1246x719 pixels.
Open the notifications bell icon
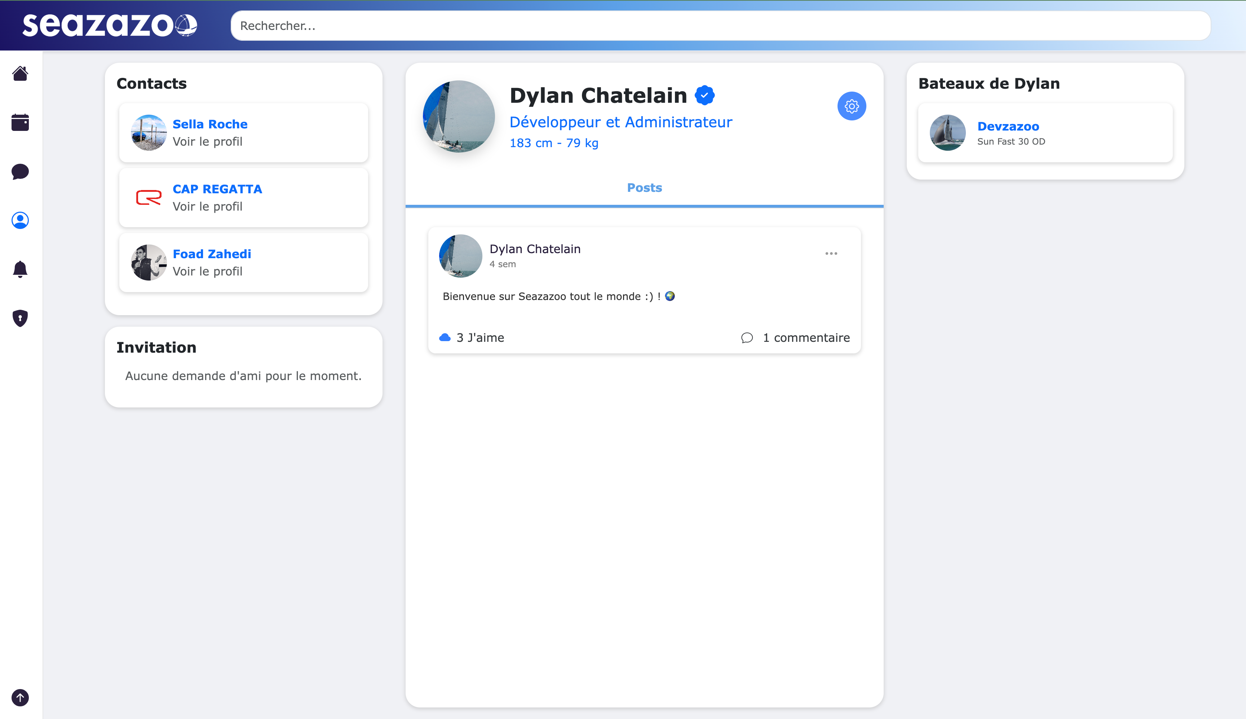[20, 269]
